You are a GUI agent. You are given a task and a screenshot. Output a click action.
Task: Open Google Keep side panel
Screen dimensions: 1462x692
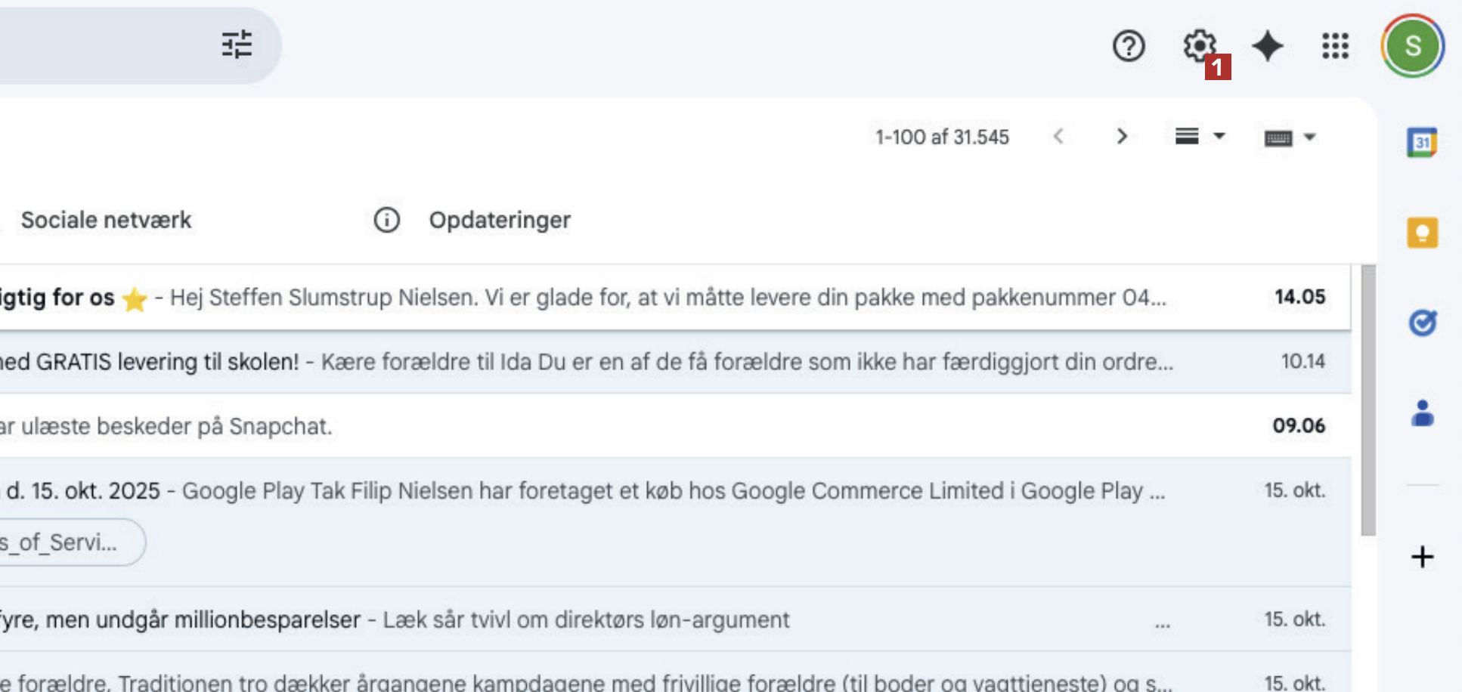point(1422,233)
